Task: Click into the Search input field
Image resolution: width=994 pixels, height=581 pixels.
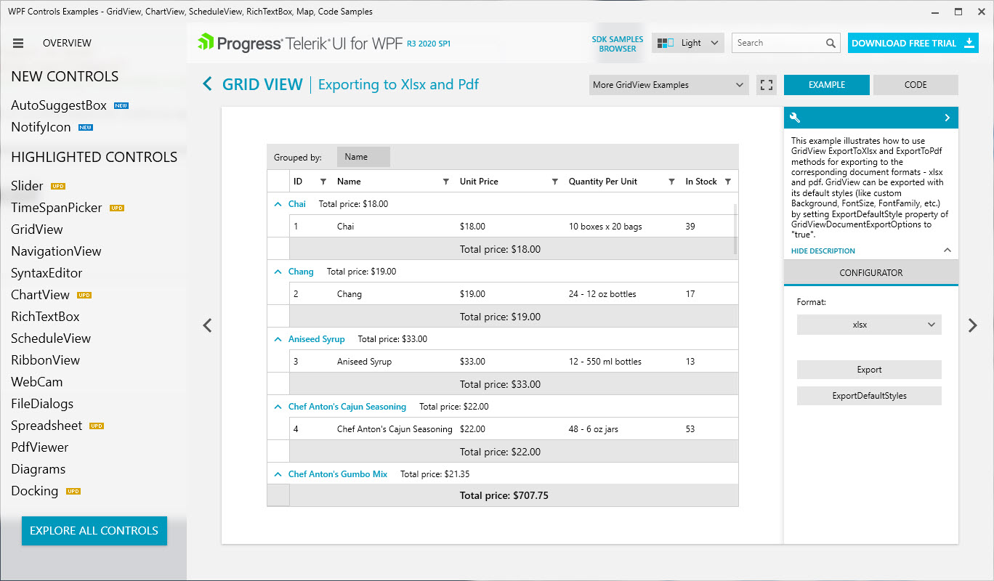Action: pos(779,43)
